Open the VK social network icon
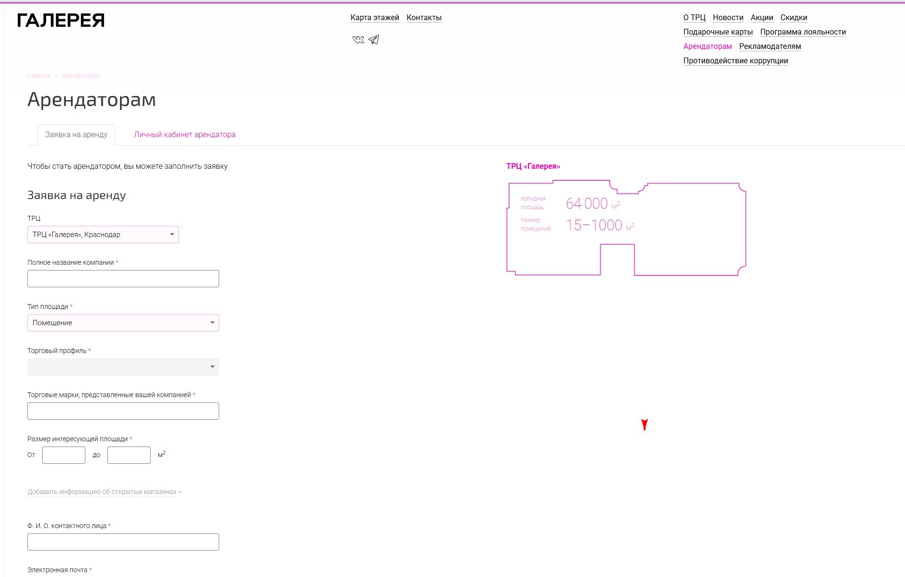 point(358,40)
